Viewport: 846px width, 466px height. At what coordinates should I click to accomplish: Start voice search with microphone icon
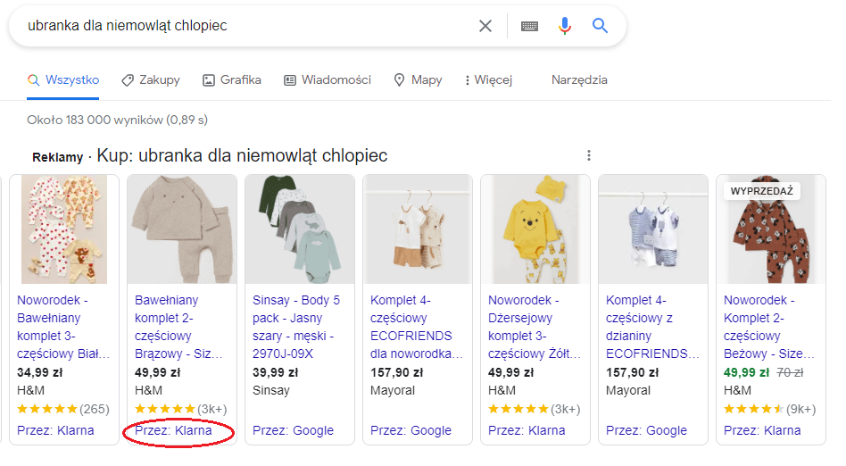point(564,26)
